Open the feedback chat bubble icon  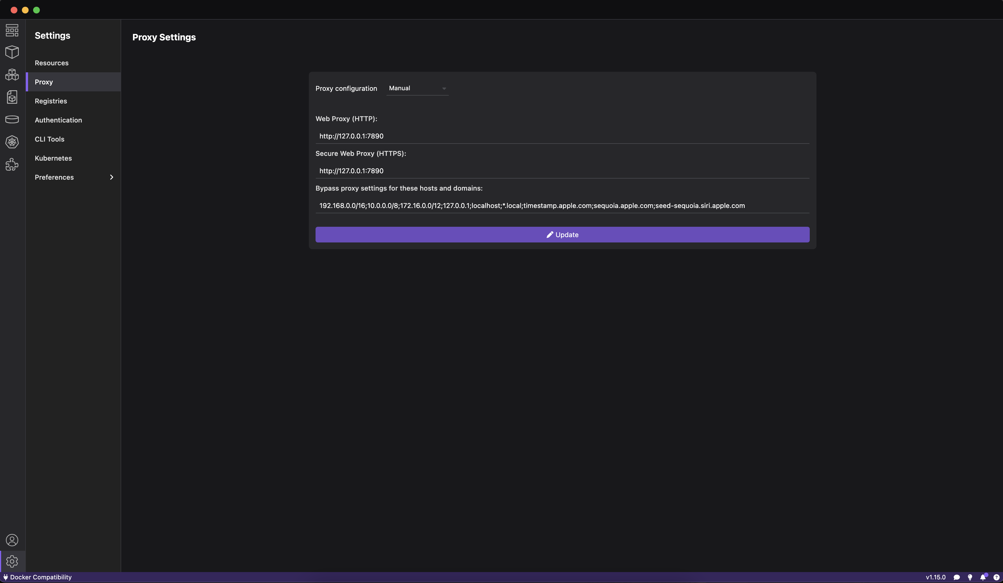957,577
